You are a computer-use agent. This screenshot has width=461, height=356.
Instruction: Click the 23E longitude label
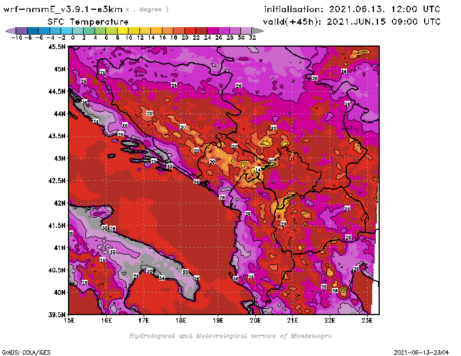pyautogui.click(x=367, y=320)
